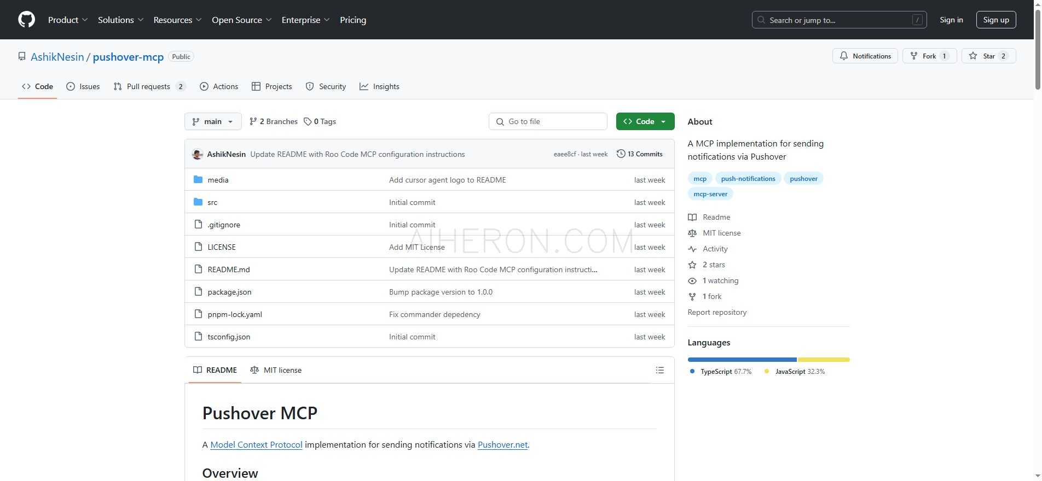1042x481 pixels.
Task: Click the fork icon next to 1 fork
Action: [692, 296]
